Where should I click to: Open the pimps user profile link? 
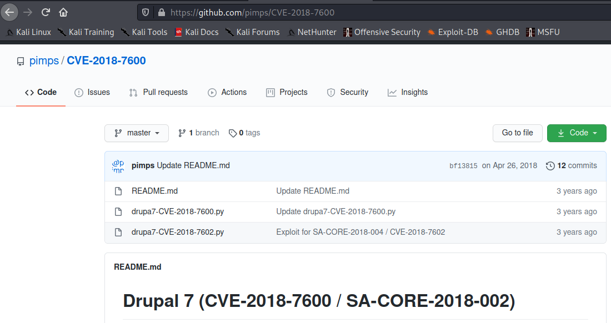click(x=44, y=60)
